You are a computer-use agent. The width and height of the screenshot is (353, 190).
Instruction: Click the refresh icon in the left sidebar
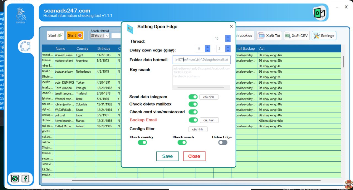point(25,46)
